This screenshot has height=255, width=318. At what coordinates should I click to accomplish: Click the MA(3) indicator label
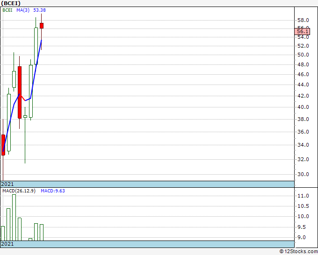tap(23, 10)
